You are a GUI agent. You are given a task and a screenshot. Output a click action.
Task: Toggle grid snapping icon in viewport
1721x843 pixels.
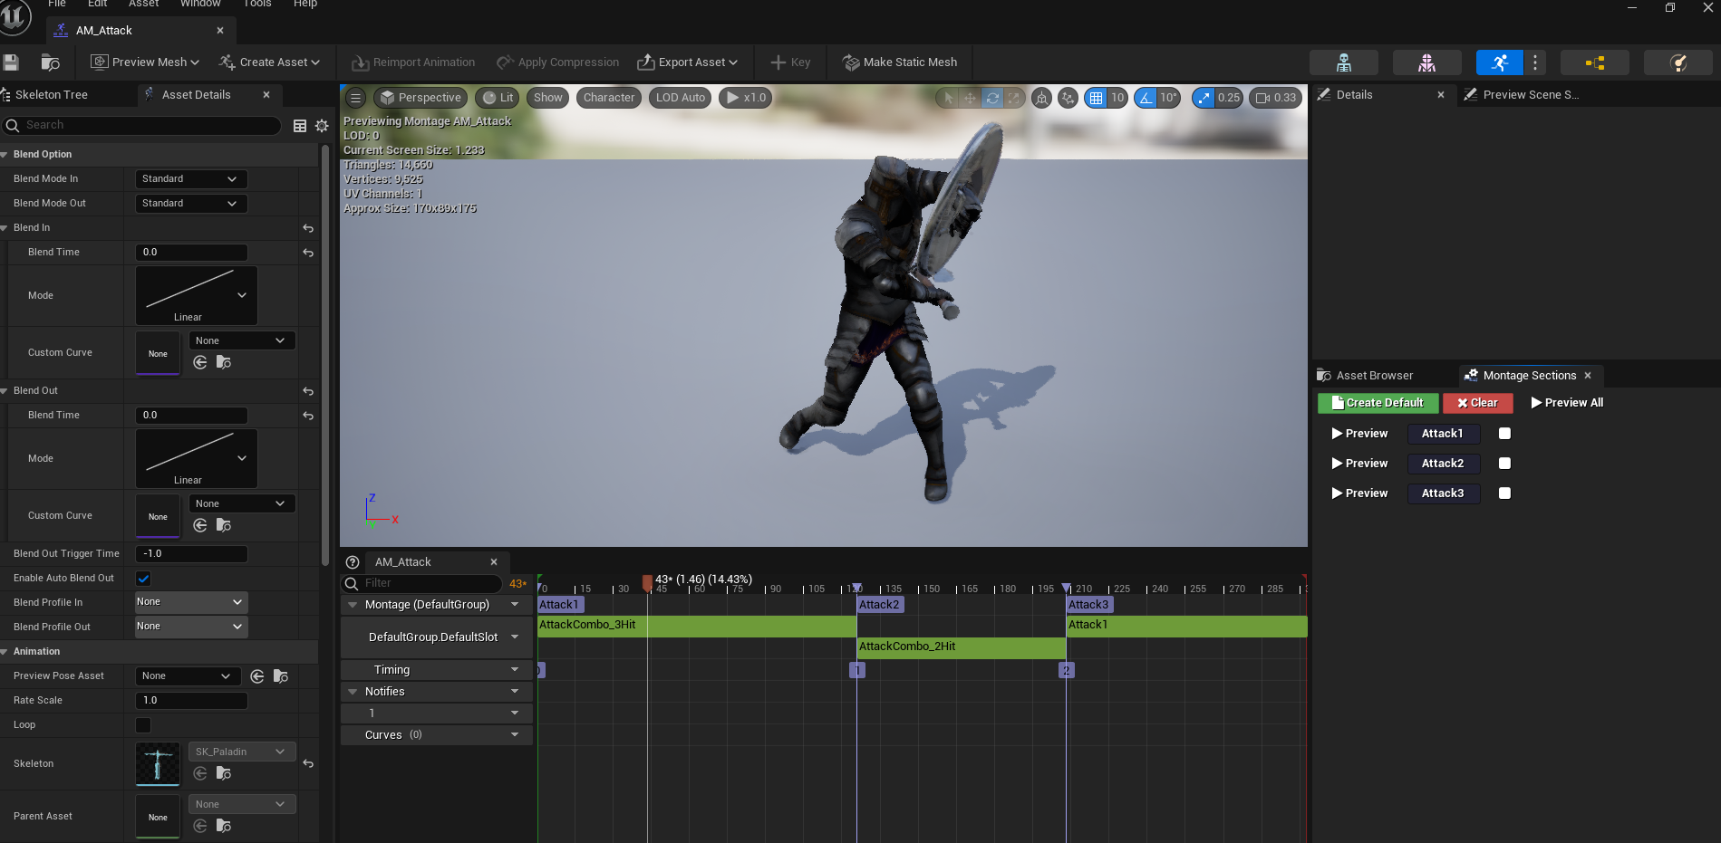(1096, 98)
